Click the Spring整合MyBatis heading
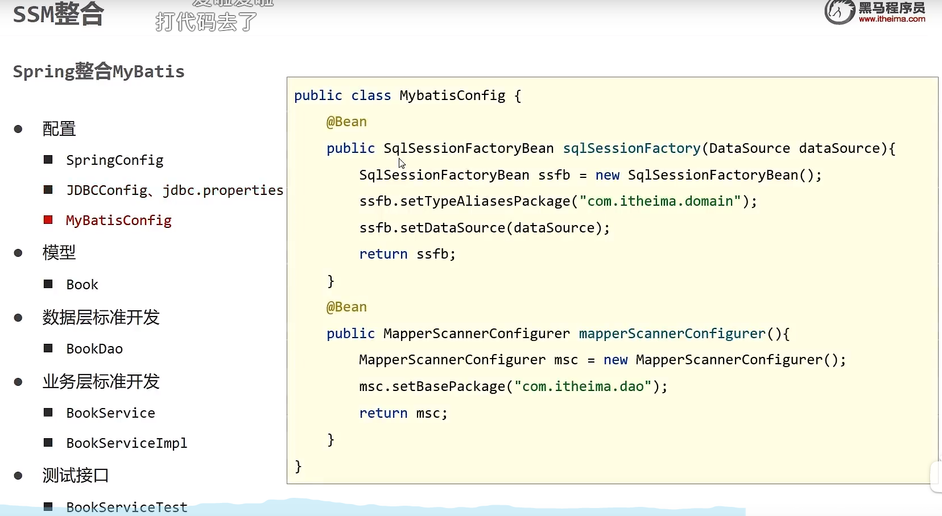The image size is (942, 516). tap(98, 72)
